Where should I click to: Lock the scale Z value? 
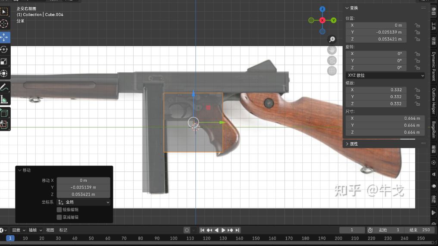[x=417, y=104]
